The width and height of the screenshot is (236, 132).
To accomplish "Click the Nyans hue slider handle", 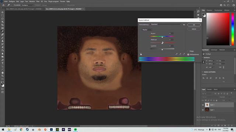I will (x=162, y=37).
